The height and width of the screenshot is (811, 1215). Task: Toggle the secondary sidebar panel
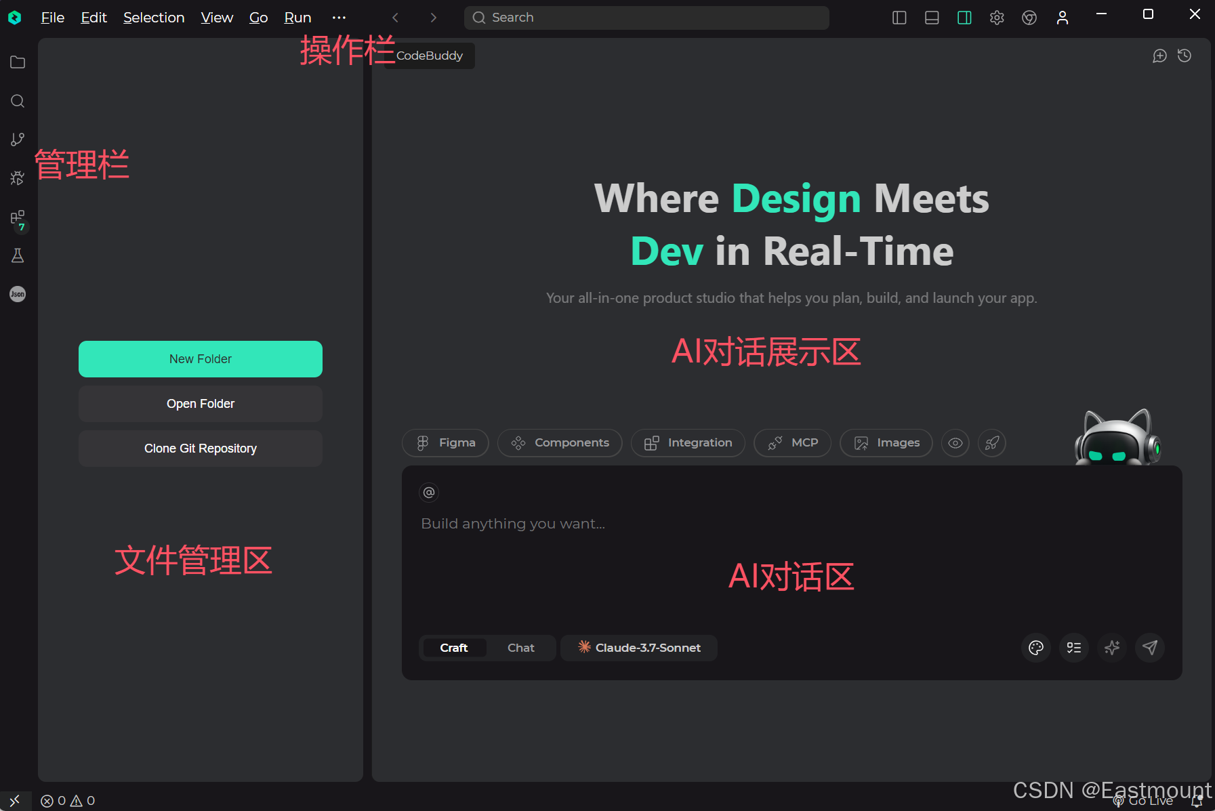pyautogui.click(x=964, y=18)
